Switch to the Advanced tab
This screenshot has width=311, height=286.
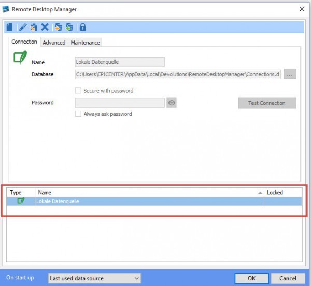54,43
